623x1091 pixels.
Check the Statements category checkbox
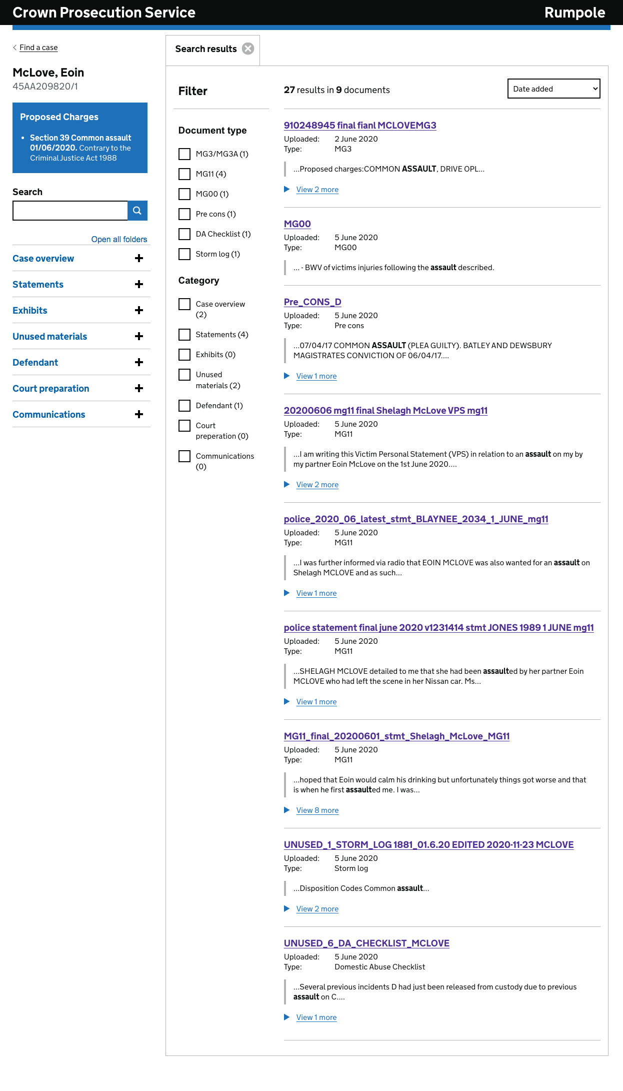point(184,335)
